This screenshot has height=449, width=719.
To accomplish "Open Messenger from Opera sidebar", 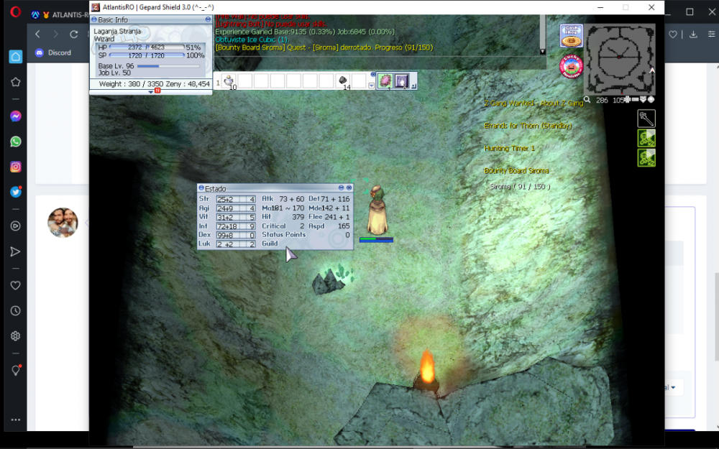I will point(15,116).
